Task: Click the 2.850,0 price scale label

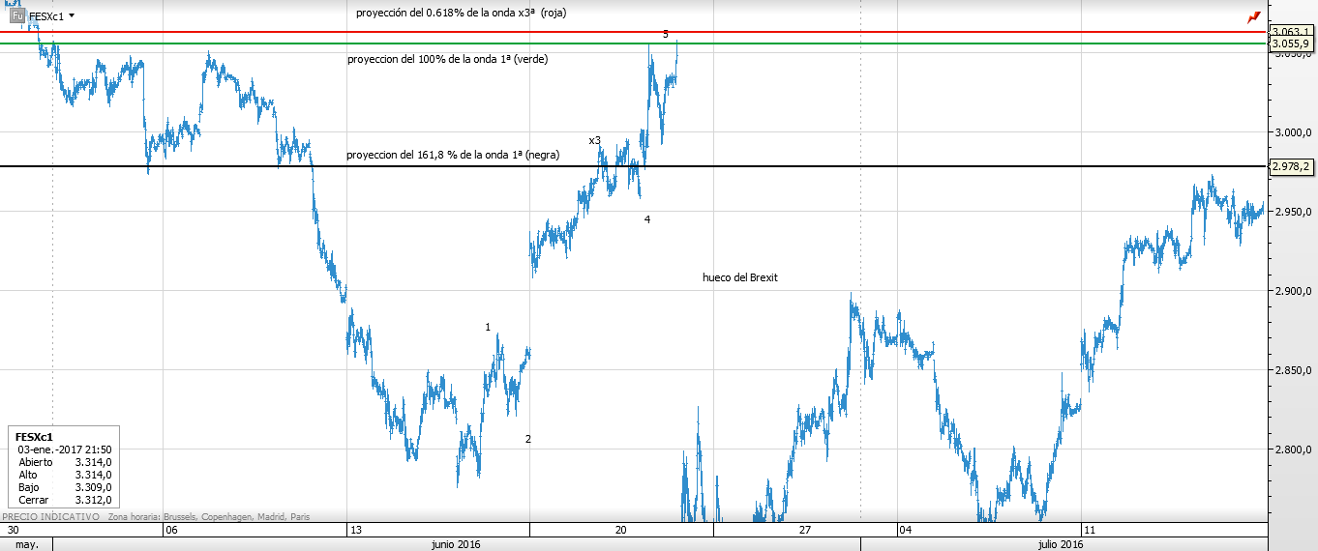Action: (1294, 370)
